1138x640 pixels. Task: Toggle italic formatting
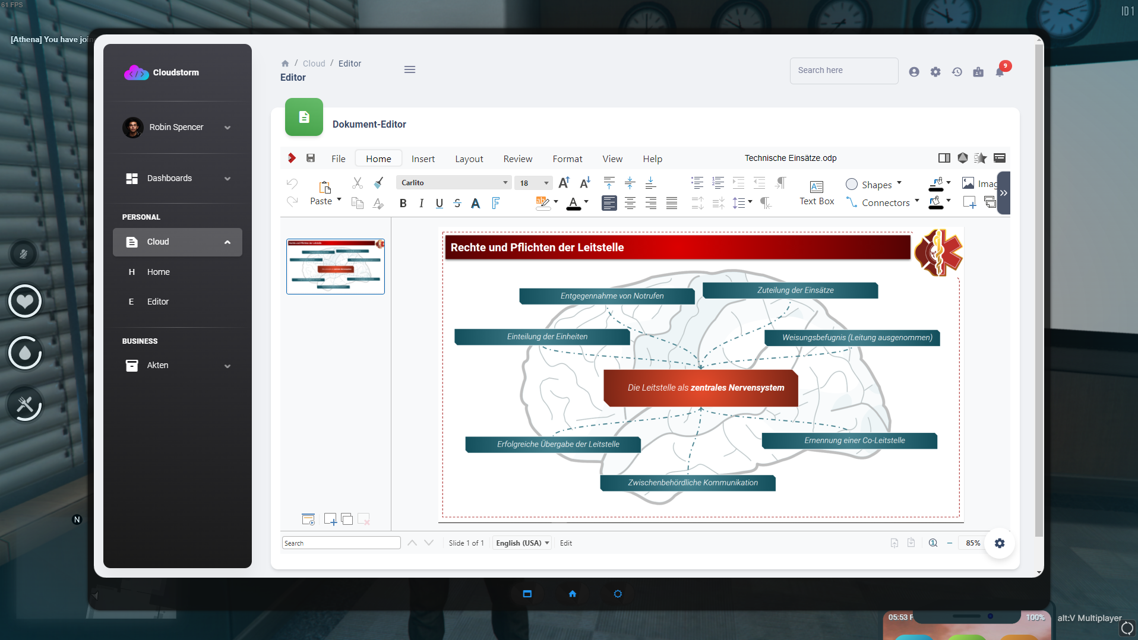pyautogui.click(x=421, y=203)
